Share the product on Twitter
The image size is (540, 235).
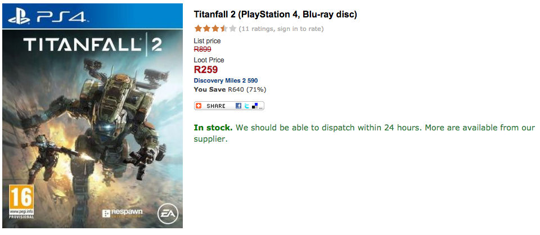click(246, 106)
